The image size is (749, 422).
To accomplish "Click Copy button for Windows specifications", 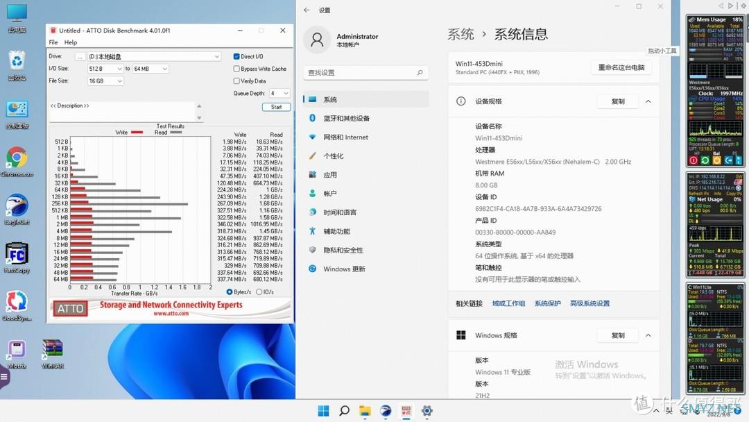I will tap(618, 335).
